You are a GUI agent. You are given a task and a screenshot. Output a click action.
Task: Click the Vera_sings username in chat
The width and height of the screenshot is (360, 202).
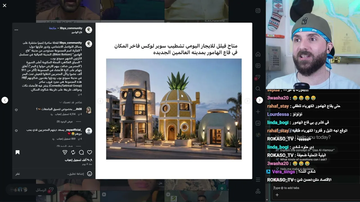(283, 172)
